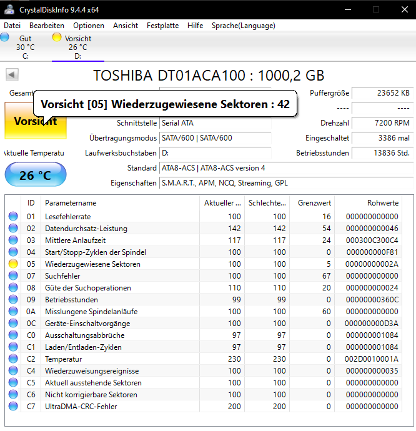The height and width of the screenshot is (431, 416).
Task: Click the 26 °C temperature button
Action: point(36,174)
